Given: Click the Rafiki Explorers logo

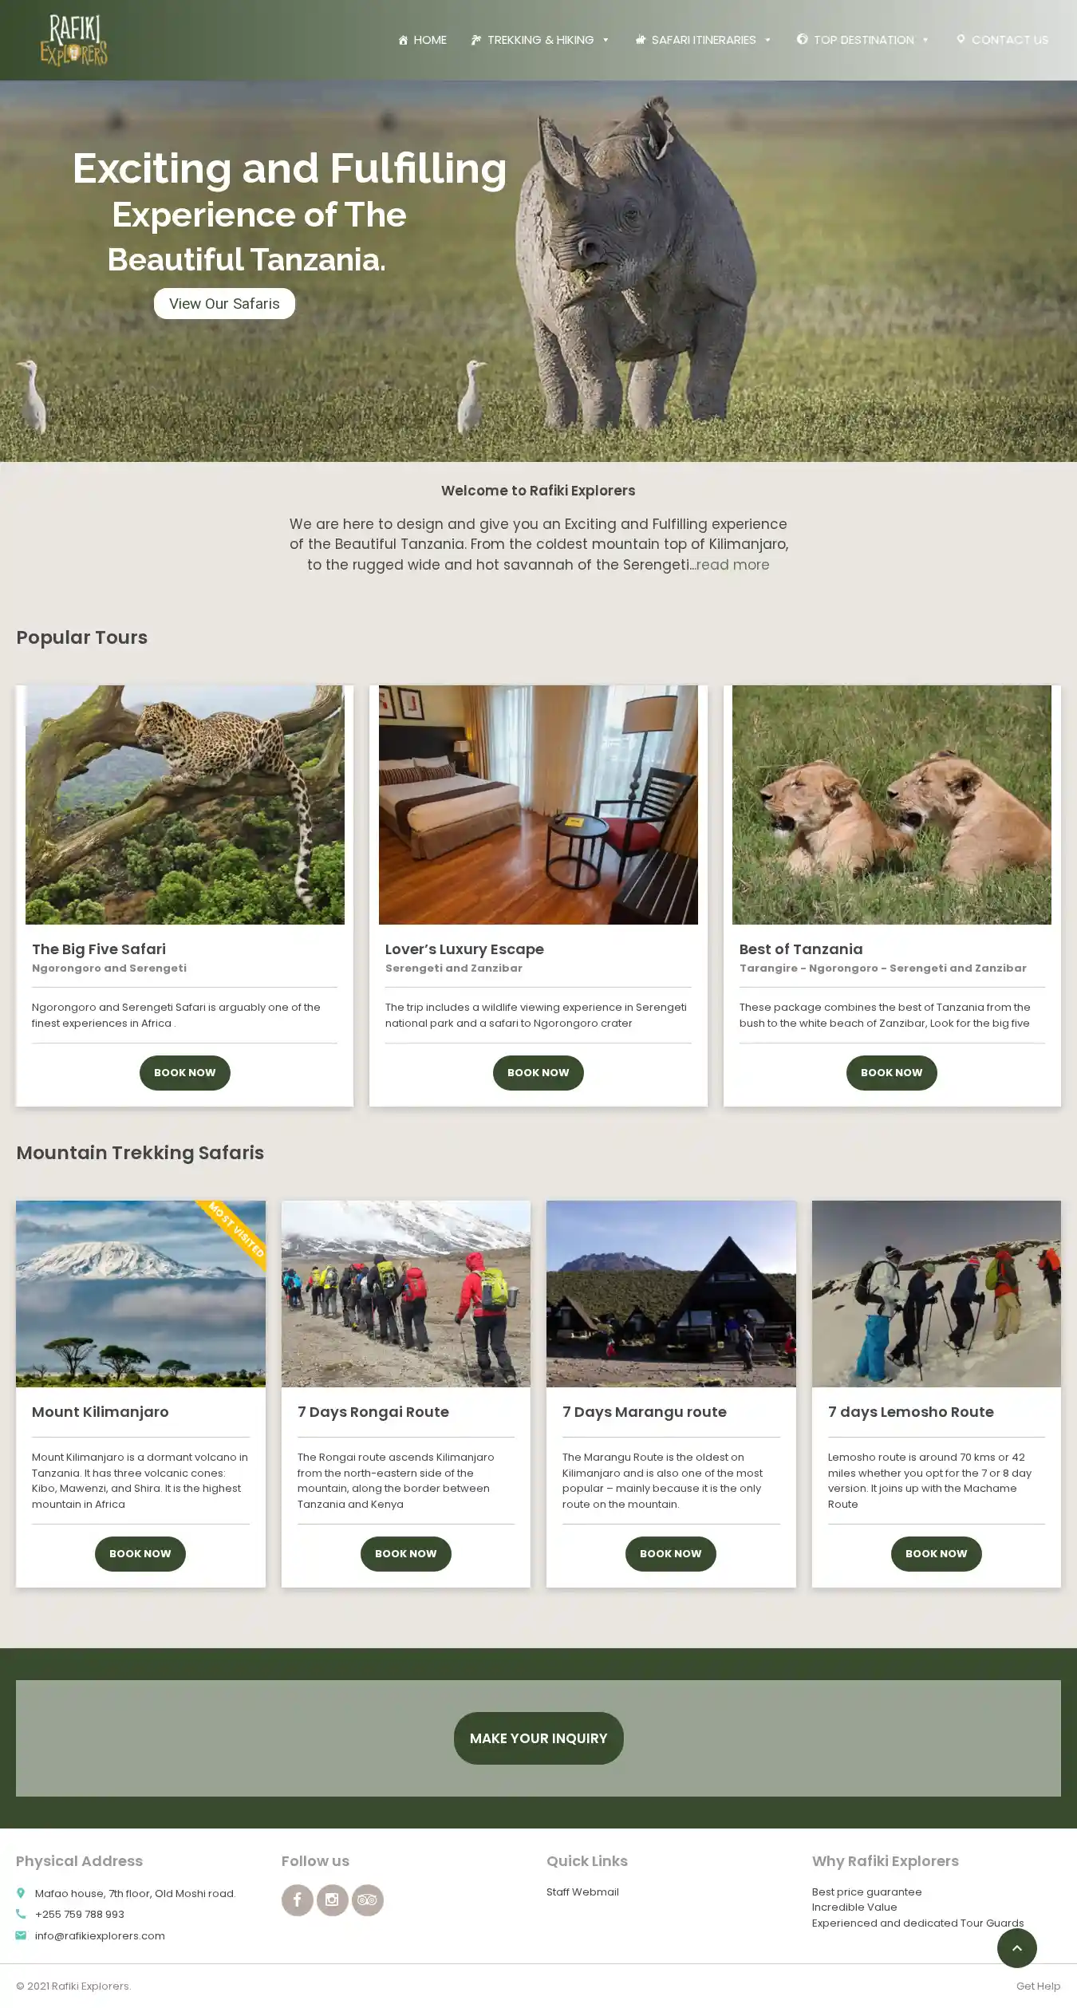Looking at the screenshot, I should click(x=74, y=40).
